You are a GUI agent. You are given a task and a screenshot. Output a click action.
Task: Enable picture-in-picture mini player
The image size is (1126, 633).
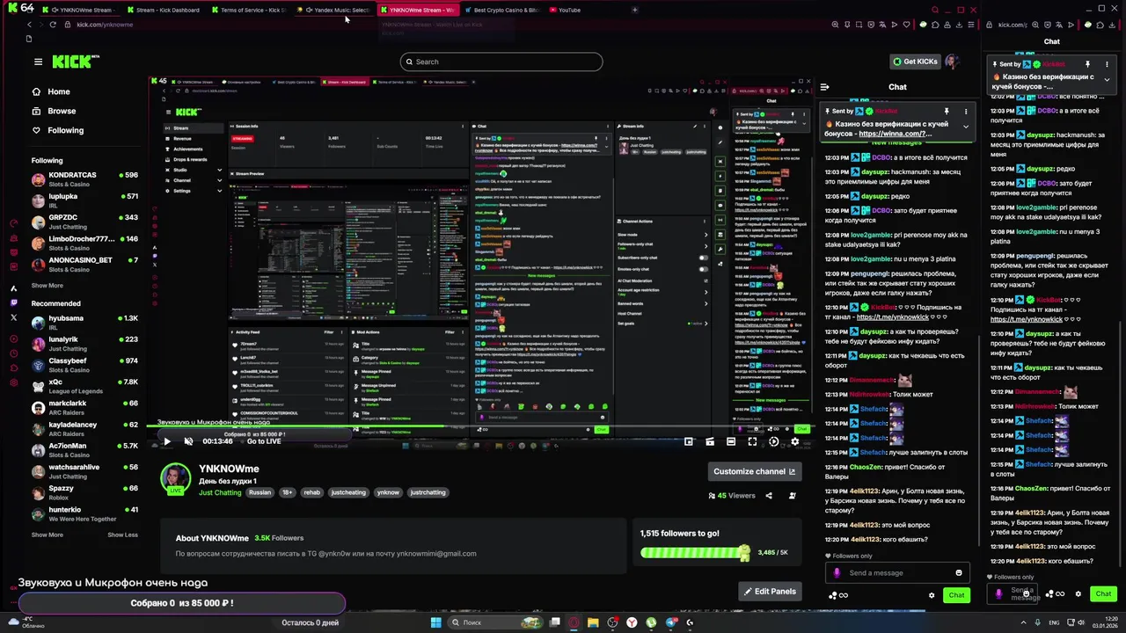pyautogui.click(x=689, y=441)
